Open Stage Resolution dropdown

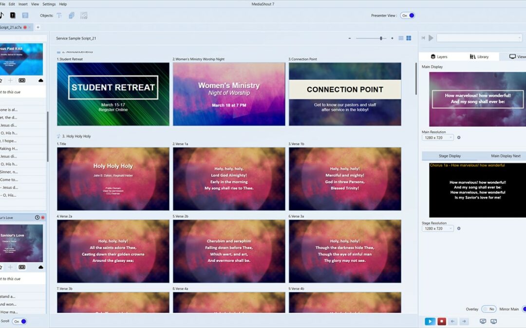click(x=438, y=228)
